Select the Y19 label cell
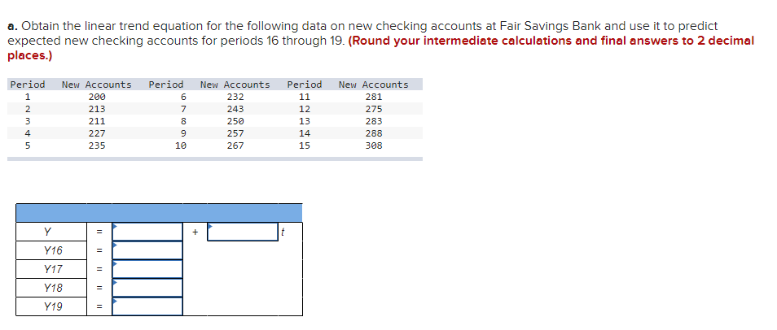This screenshot has width=777, height=330. (x=51, y=306)
